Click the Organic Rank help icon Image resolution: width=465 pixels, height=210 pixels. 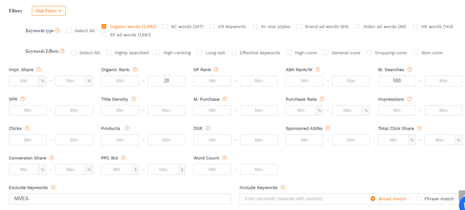(135, 69)
